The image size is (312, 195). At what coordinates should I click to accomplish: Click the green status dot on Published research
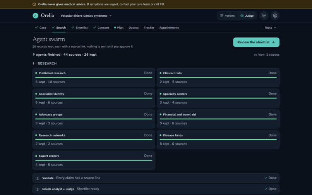click(x=36, y=73)
